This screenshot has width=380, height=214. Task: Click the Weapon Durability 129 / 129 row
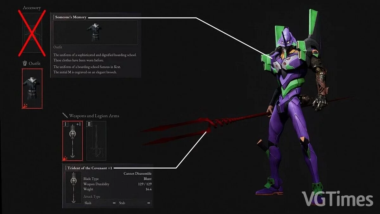[117, 184]
